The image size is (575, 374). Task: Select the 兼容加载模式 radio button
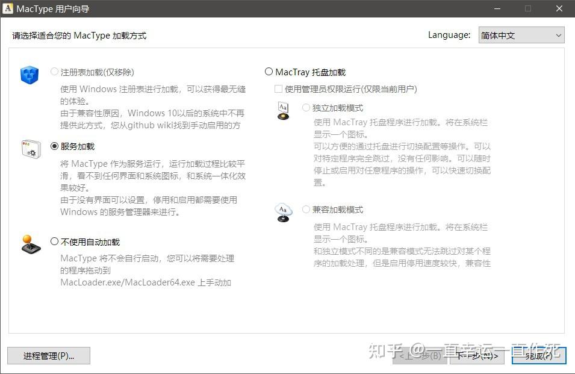pos(306,209)
